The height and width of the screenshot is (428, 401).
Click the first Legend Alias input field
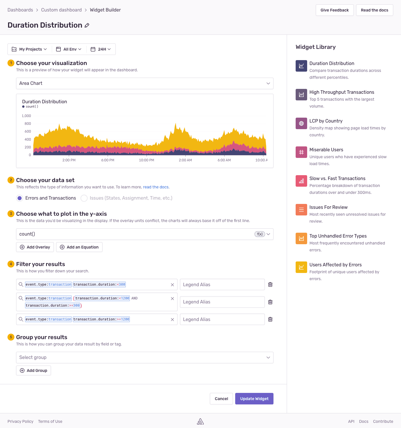(x=222, y=284)
